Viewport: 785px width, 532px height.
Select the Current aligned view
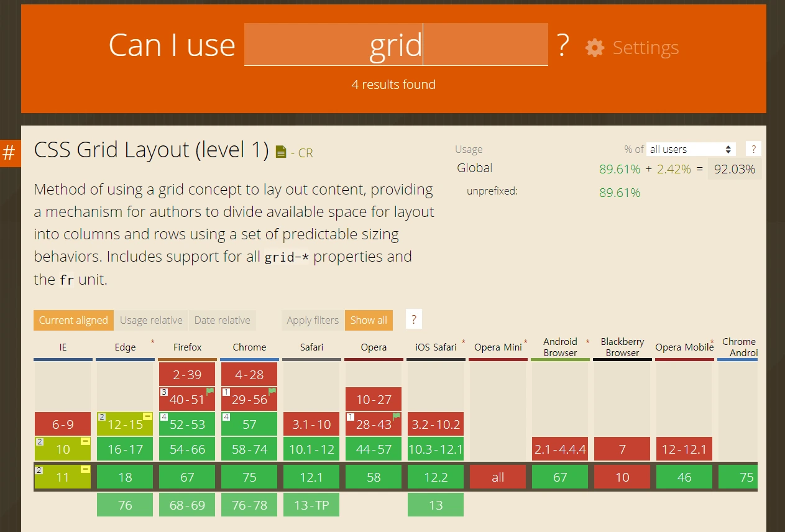(74, 320)
